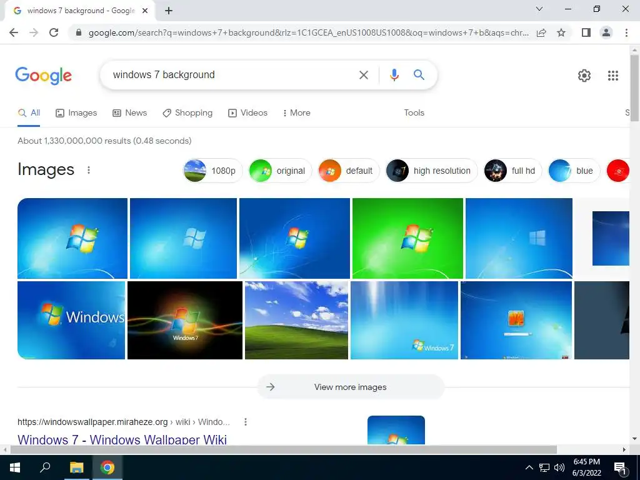Bookmark this tab with the star icon

[x=561, y=32]
